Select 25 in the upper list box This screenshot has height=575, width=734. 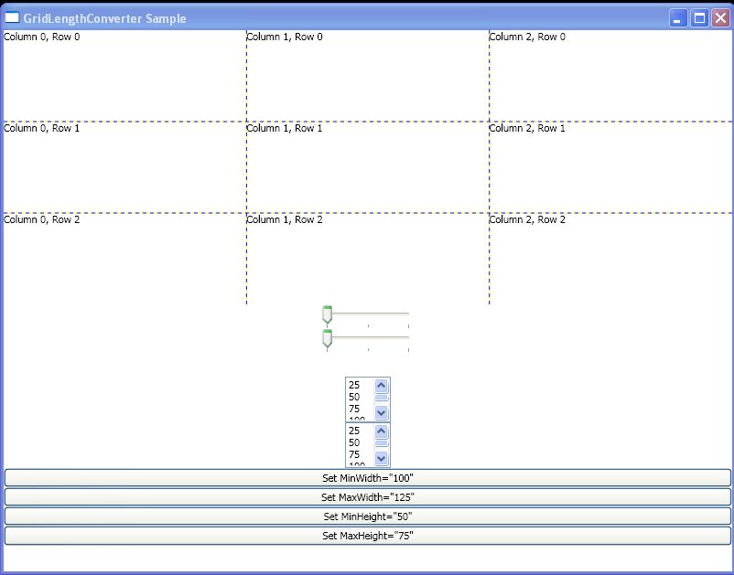coord(354,385)
